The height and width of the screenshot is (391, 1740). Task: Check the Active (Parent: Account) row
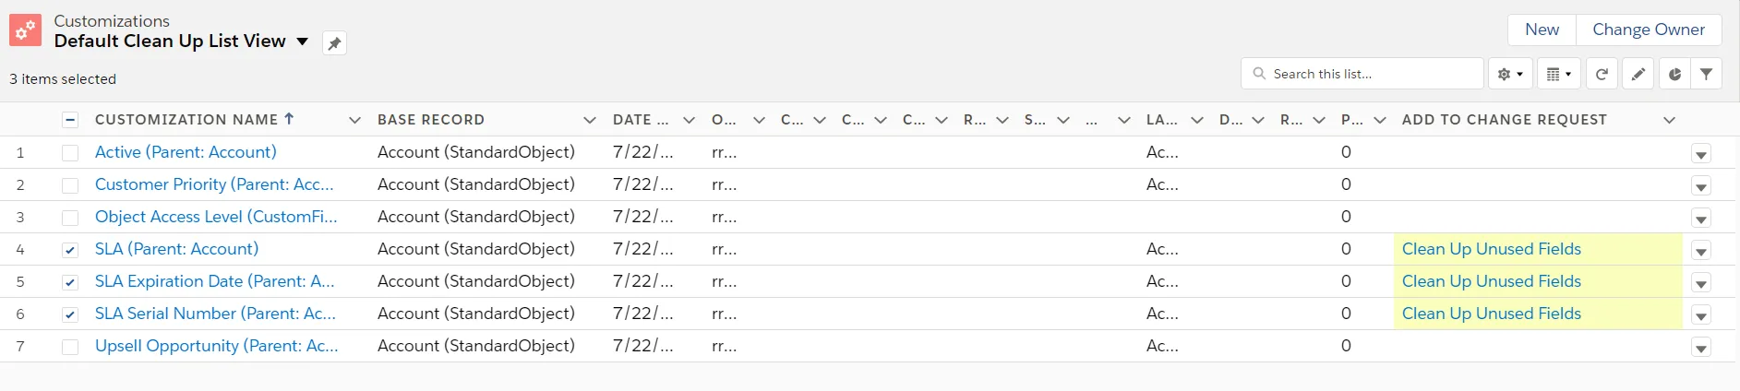(x=70, y=153)
